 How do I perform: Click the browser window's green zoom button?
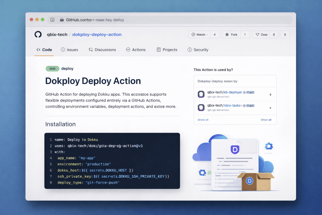point(42,19)
